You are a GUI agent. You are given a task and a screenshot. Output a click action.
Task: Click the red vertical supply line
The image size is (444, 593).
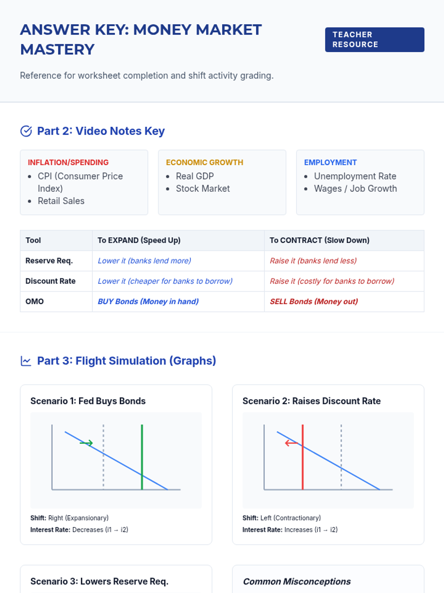pos(303,467)
